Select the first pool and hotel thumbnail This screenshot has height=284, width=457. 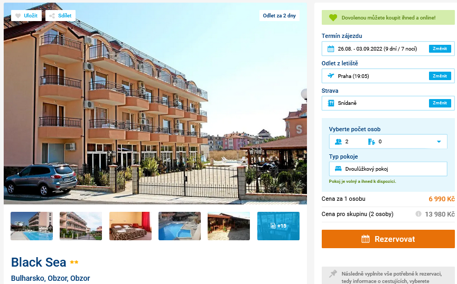(32, 226)
